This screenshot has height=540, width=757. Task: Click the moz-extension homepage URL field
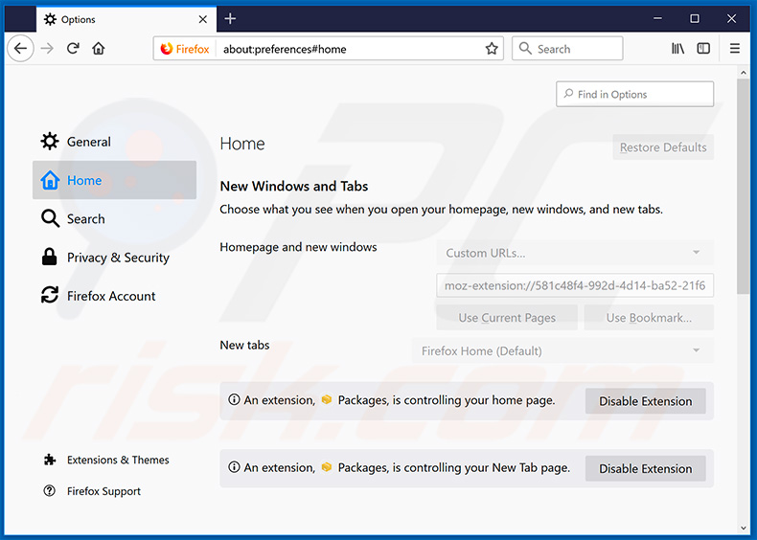(x=575, y=285)
